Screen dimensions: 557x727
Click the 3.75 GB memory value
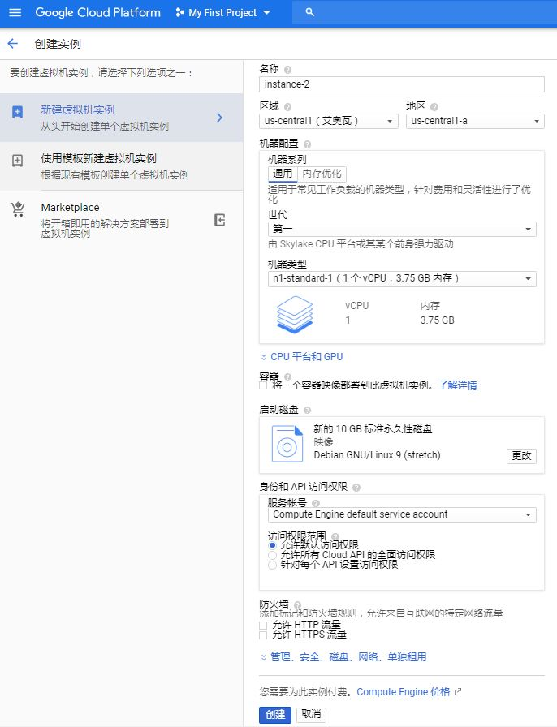tap(438, 320)
